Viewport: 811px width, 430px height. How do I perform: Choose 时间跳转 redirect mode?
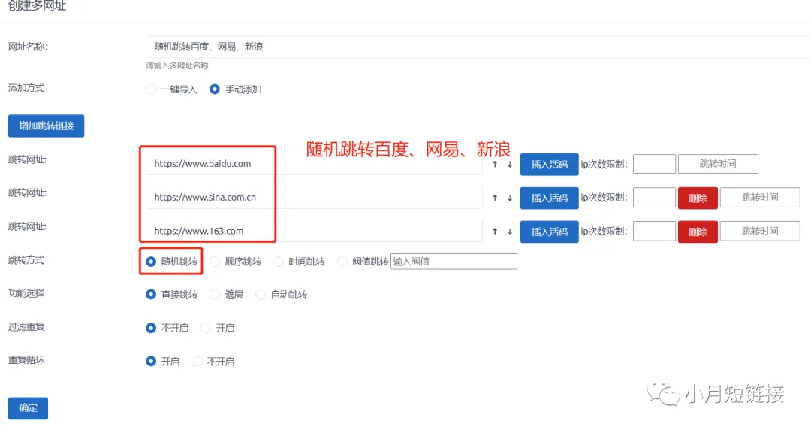[x=279, y=262]
